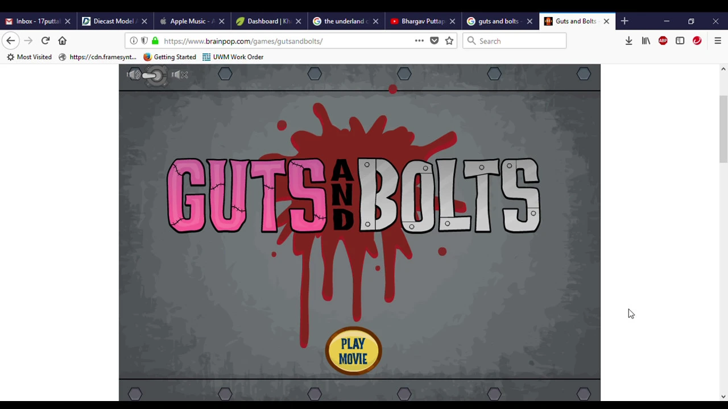Screen dimensions: 728x409
Task: Open the Downloads arrow icon
Action: (x=629, y=41)
